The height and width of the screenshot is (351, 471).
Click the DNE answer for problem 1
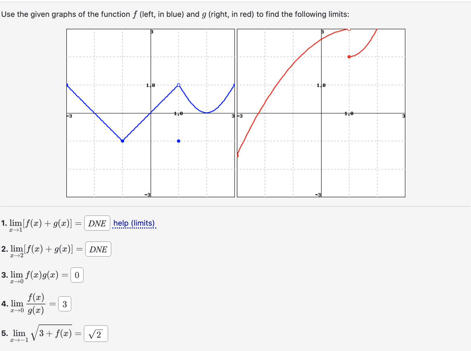[97, 224]
